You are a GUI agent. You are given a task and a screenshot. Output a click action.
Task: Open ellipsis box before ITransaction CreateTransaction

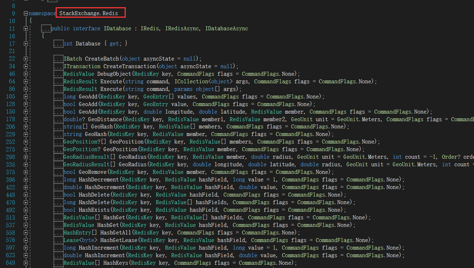coord(58,66)
